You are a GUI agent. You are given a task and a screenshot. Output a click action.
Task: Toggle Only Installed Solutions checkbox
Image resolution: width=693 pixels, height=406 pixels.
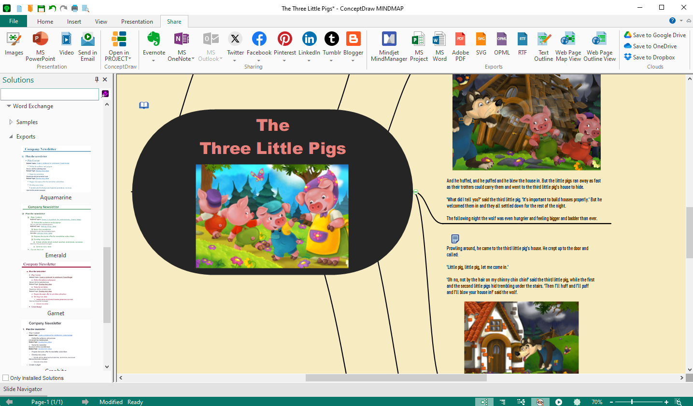pos(6,378)
